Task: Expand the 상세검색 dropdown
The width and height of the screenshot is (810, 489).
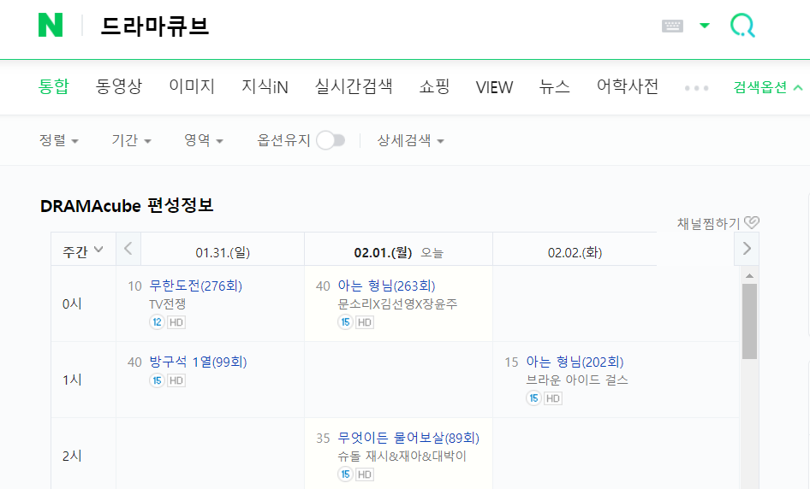Action: pyautogui.click(x=411, y=140)
